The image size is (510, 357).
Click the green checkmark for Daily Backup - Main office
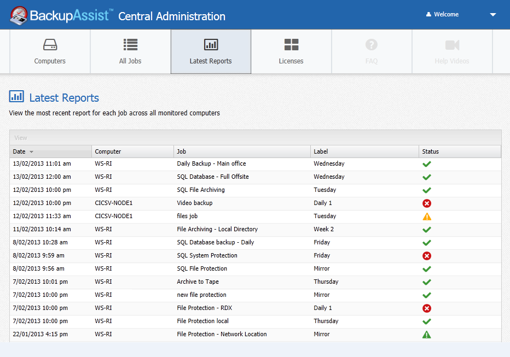tap(427, 164)
